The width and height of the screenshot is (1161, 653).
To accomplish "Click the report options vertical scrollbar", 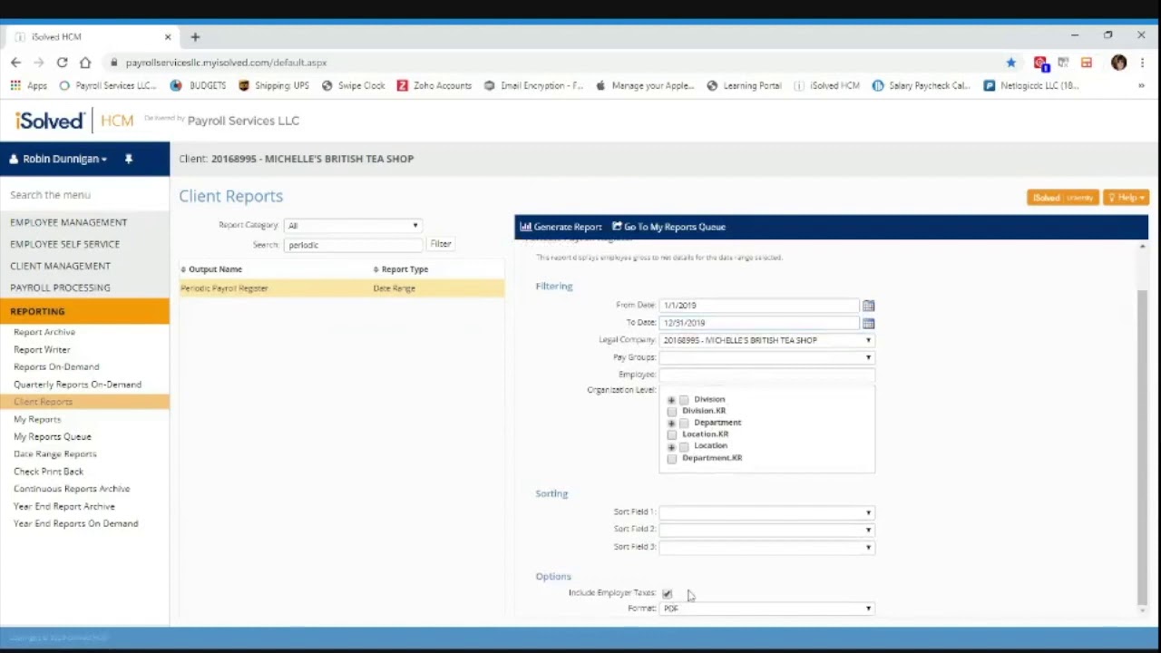I will pos(1142,447).
